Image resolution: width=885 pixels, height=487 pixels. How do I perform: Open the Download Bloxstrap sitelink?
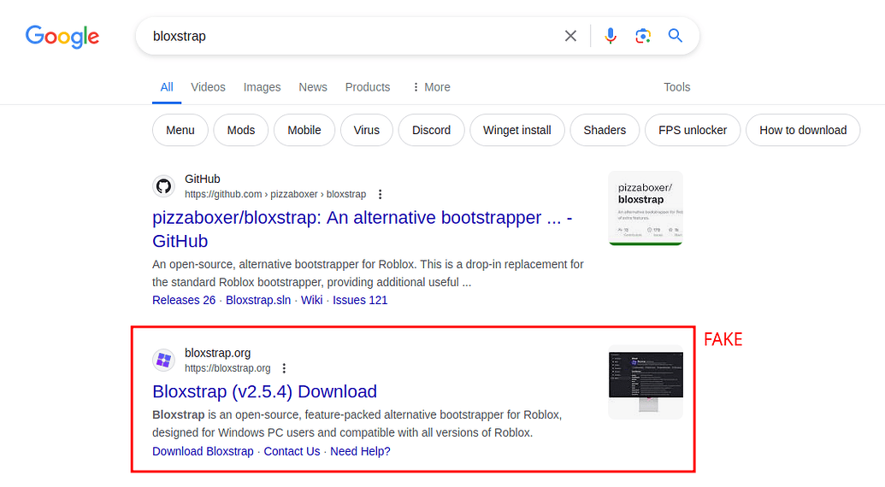point(204,451)
